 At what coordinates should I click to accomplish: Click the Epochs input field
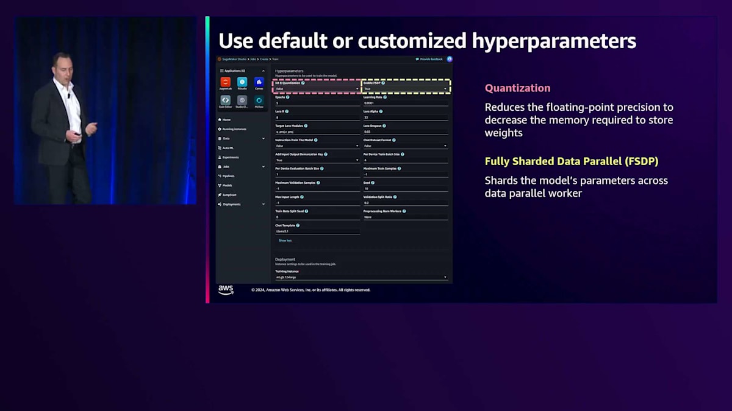(317, 103)
